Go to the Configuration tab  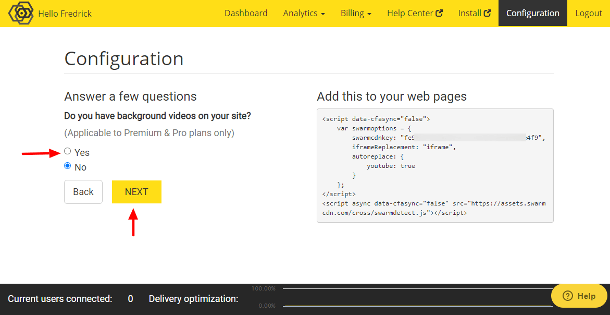coord(532,13)
